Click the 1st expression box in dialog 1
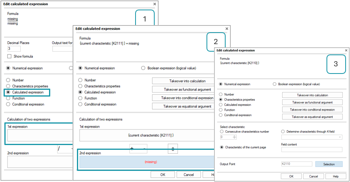Image resolution: width=350 pixels, height=182 pixels. click(x=40, y=136)
